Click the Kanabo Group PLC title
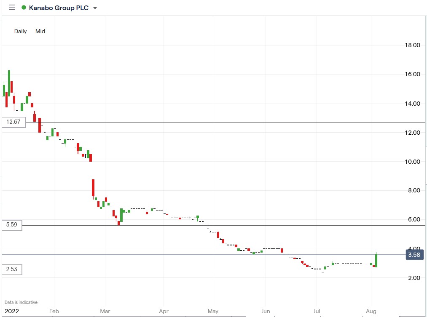The height and width of the screenshot is (317, 427). (59, 8)
